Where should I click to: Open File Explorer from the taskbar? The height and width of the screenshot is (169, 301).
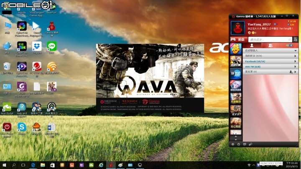(x=43, y=165)
